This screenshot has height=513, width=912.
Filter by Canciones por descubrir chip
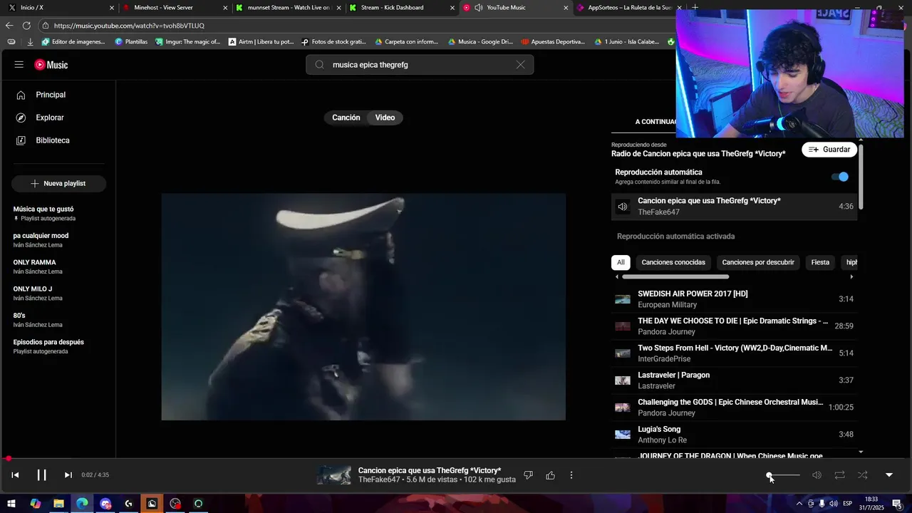[x=758, y=262]
